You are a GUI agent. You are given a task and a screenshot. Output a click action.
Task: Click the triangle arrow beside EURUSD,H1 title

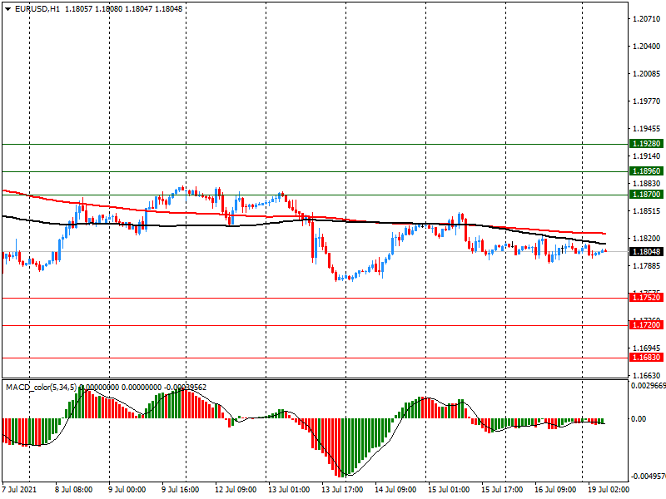(7, 9)
